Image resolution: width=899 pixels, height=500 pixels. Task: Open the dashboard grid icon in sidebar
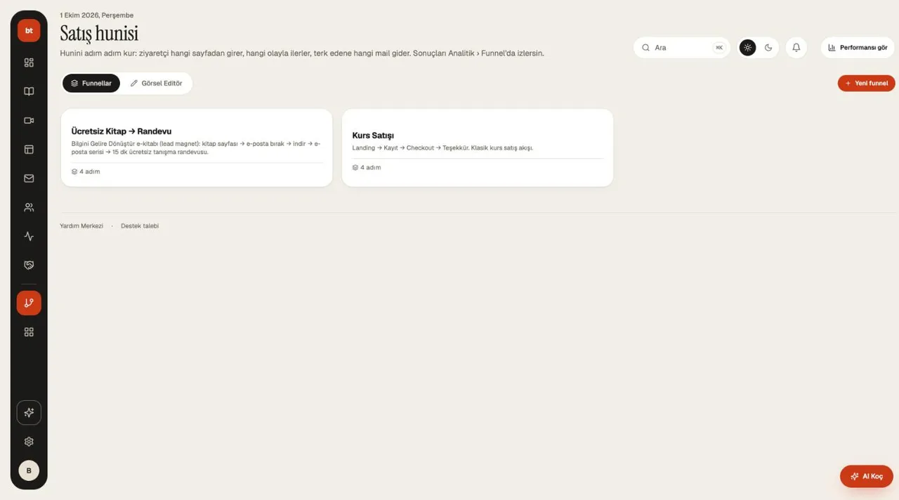(29, 63)
